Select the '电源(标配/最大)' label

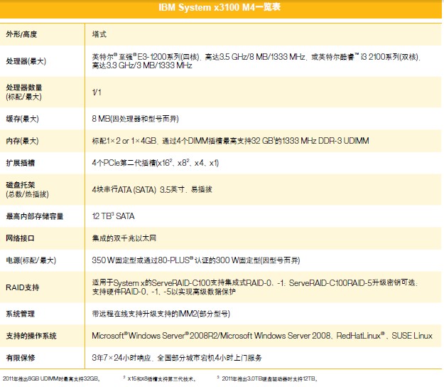click(31, 260)
